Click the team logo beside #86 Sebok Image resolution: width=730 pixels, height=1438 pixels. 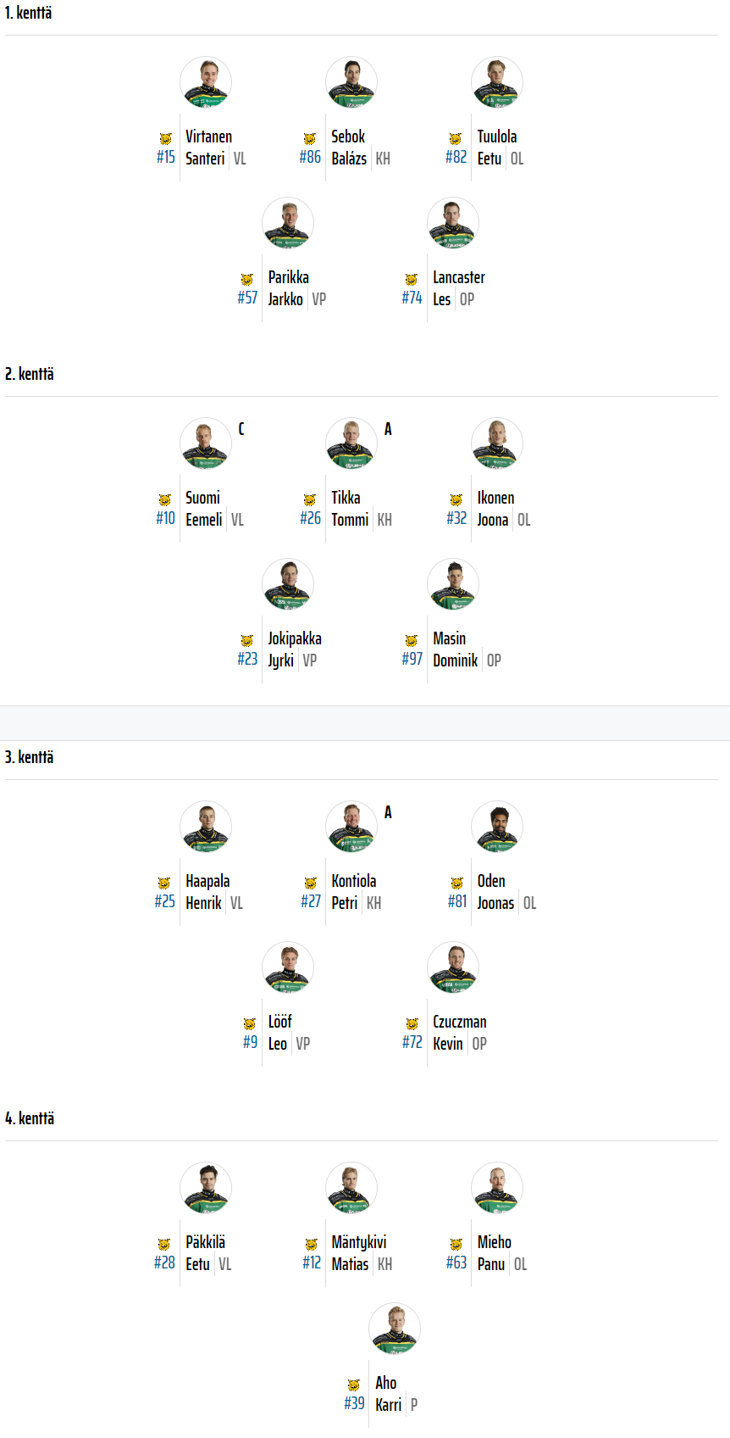pos(310,138)
